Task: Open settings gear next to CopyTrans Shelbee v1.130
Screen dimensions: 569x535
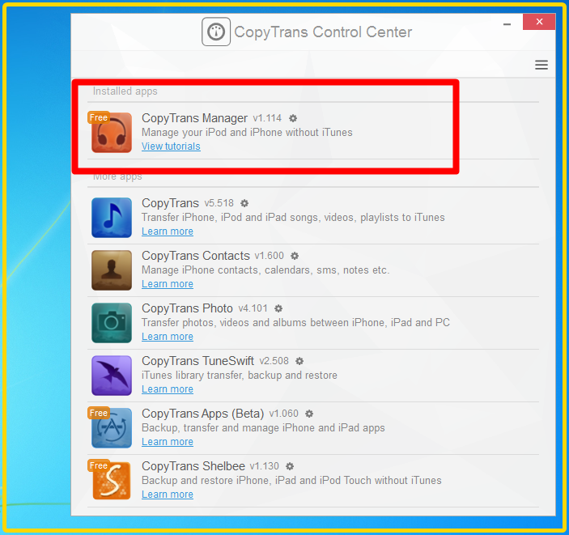Action: [x=290, y=466]
